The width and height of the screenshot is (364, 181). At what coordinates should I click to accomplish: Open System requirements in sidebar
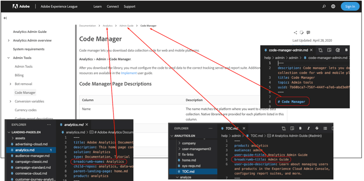point(29,49)
